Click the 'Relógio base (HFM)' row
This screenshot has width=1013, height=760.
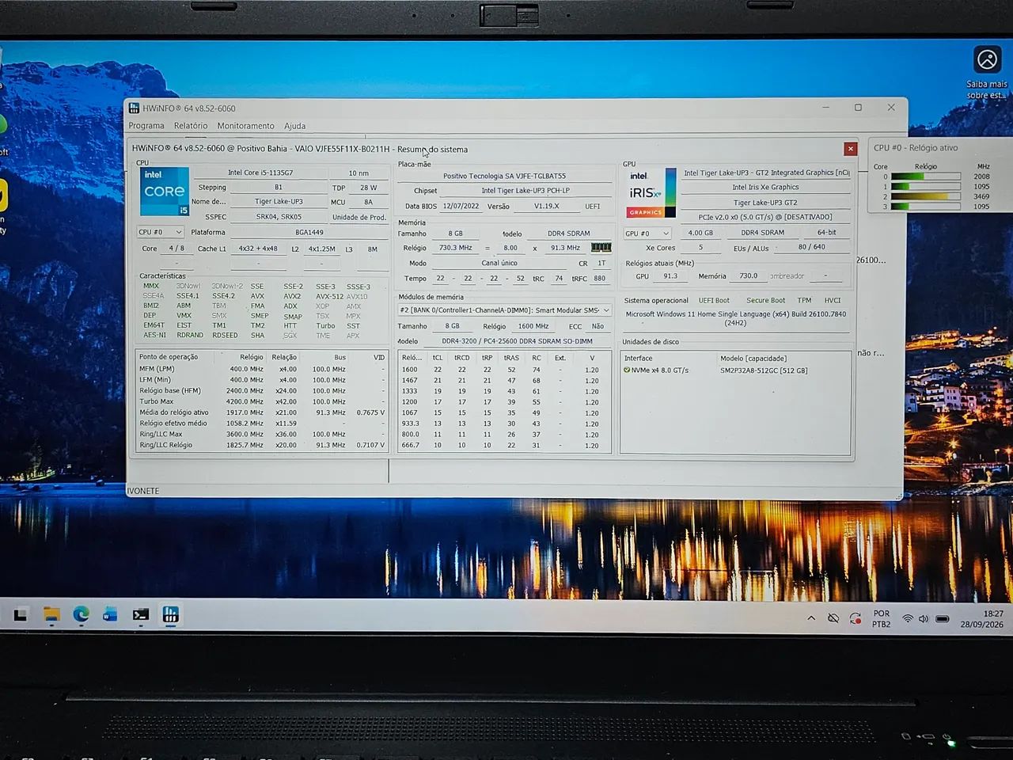[263, 390]
